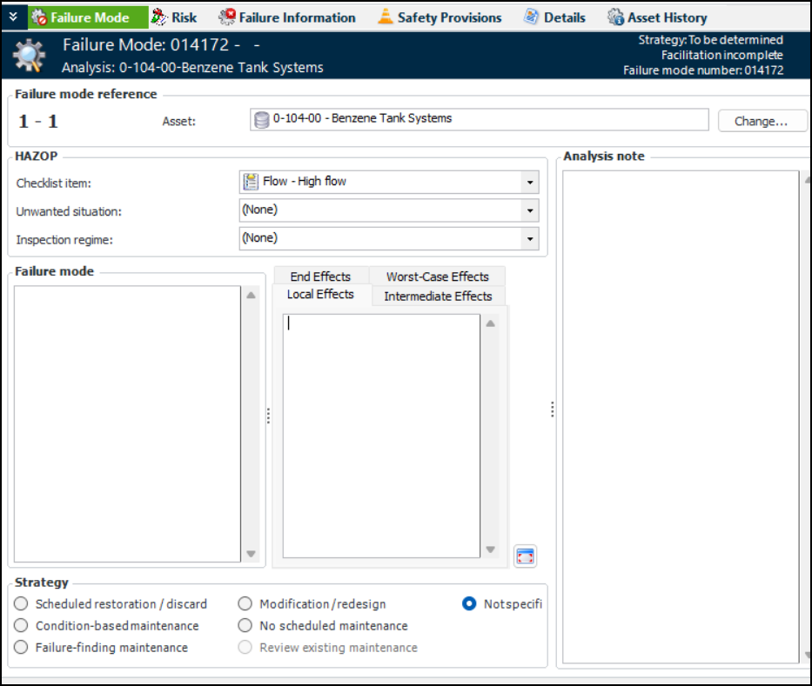Click the Change... button
This screenshot has height=686, width=812.
click(x=762, y=121)
